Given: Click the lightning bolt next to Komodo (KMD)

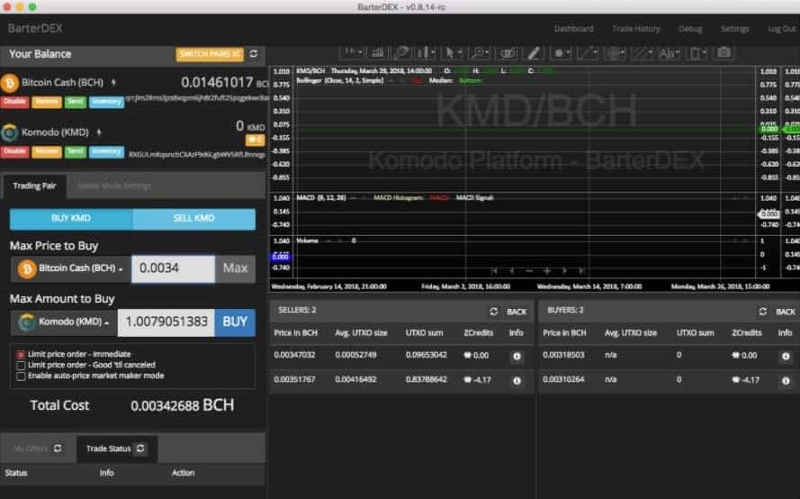Looking at the screenshot, I should click(100, 132).
